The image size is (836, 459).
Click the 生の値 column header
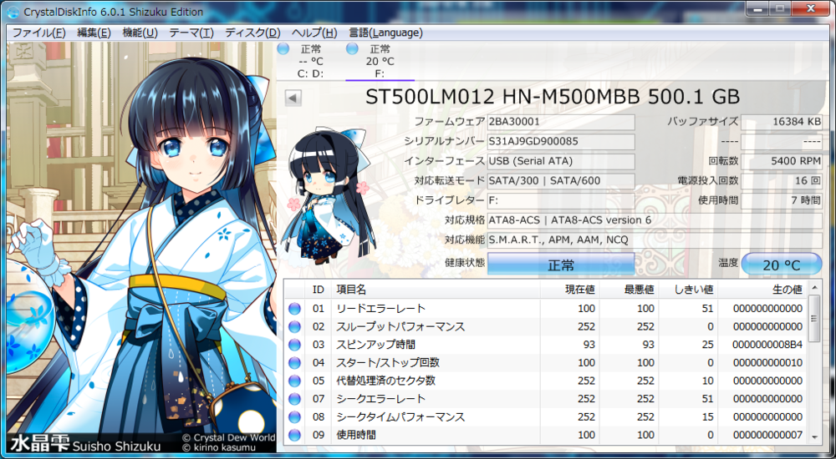pyautogui.click(x=763, y=290)
